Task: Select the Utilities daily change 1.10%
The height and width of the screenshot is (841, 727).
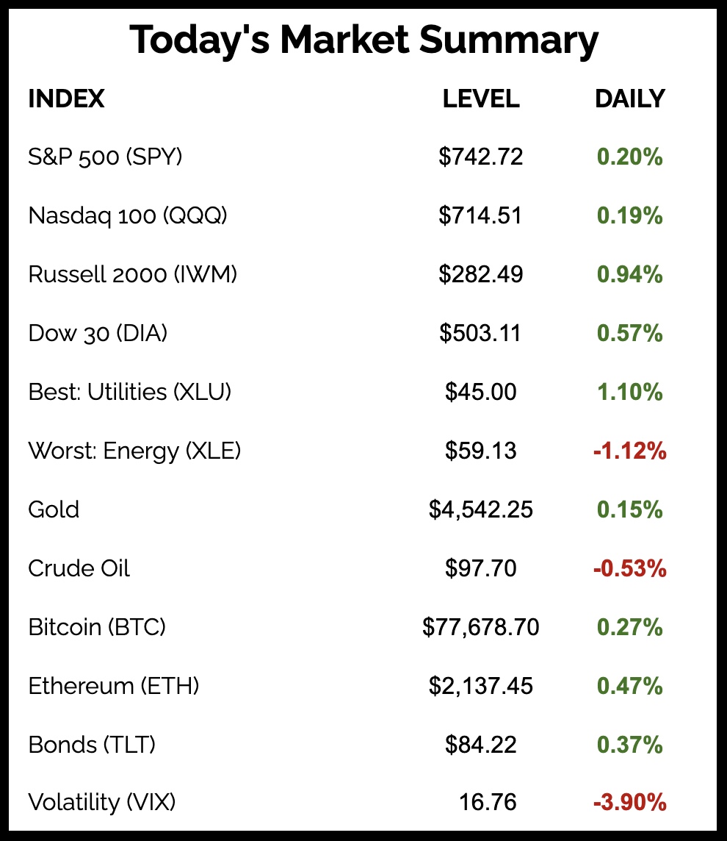Action: tap(629, 392)
